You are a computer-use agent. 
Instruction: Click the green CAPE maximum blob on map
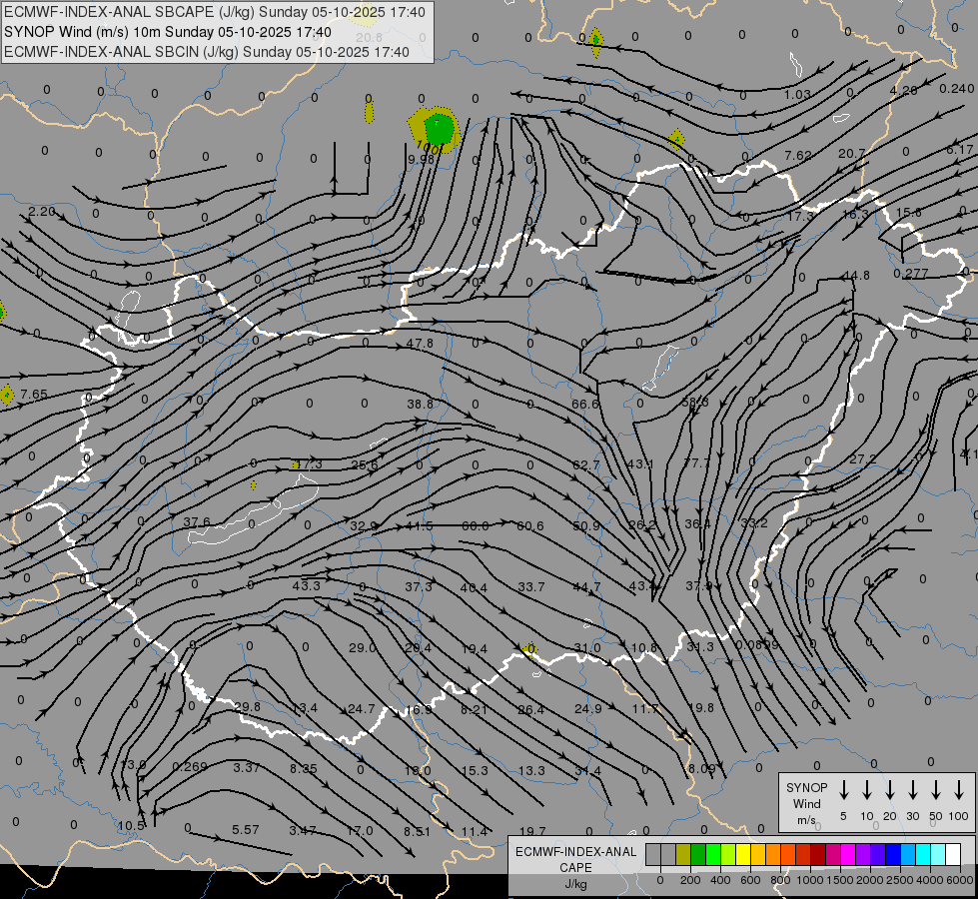point(439,129)
